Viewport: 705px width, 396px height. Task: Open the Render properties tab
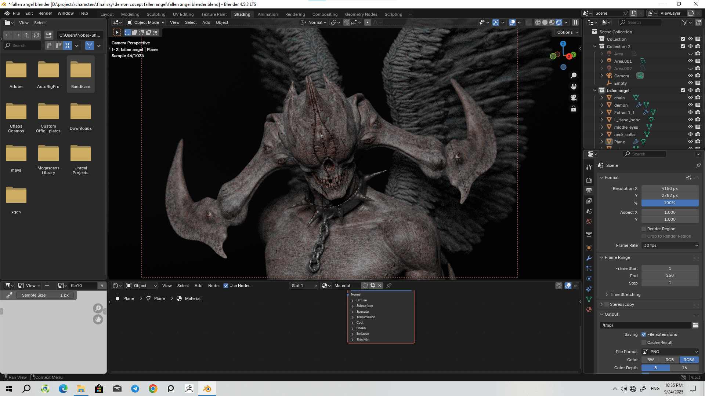[589, 180]
